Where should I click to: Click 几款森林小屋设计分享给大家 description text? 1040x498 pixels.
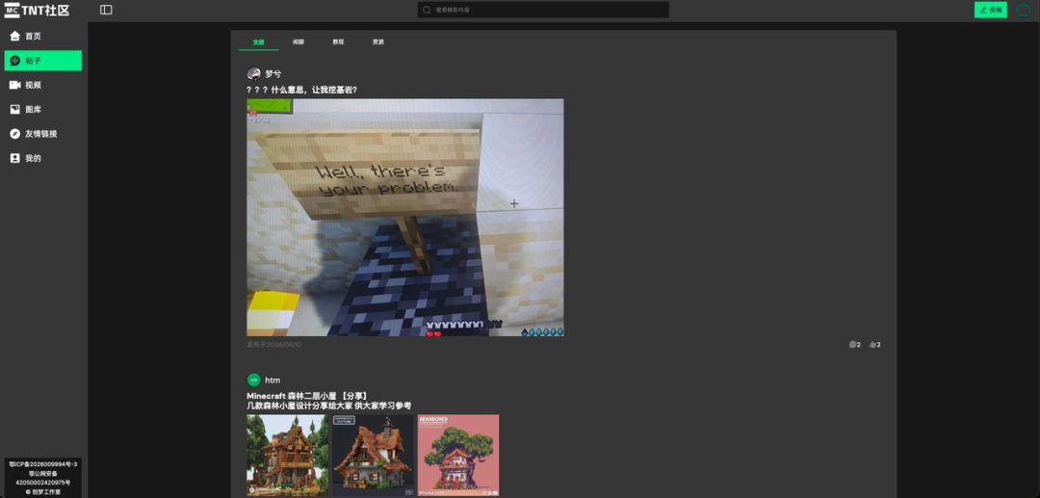tap(329, 406)
